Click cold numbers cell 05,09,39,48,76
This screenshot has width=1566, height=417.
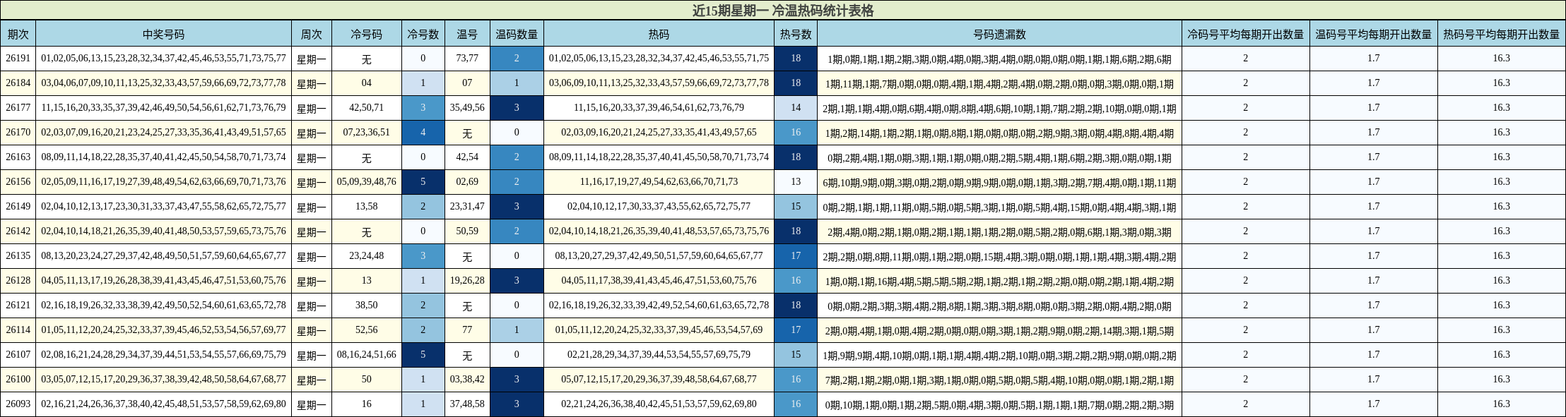point(367,182)
